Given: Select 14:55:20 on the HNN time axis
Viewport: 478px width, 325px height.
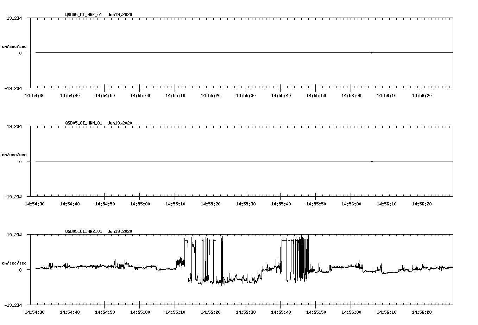Looking at the screenshot, I should [210, 204].
